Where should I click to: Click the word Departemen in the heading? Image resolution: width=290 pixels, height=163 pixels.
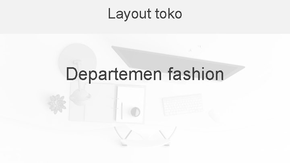(x=114, y=74)
